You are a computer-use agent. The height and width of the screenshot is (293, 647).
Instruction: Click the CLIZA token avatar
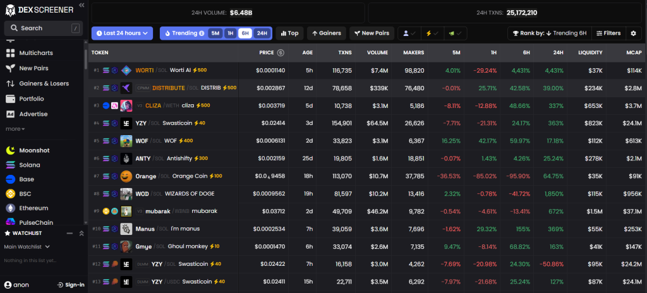126,105
